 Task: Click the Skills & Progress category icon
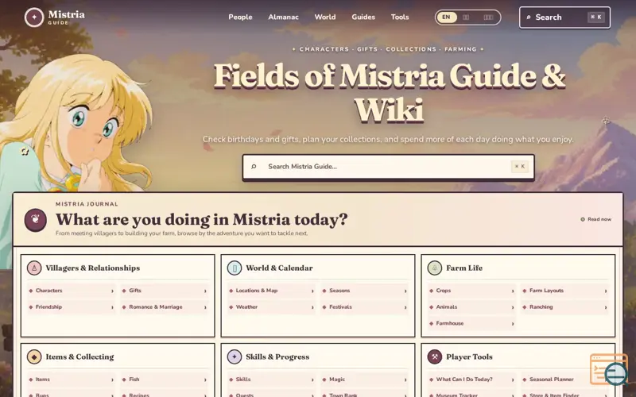[x=235, y=357]
